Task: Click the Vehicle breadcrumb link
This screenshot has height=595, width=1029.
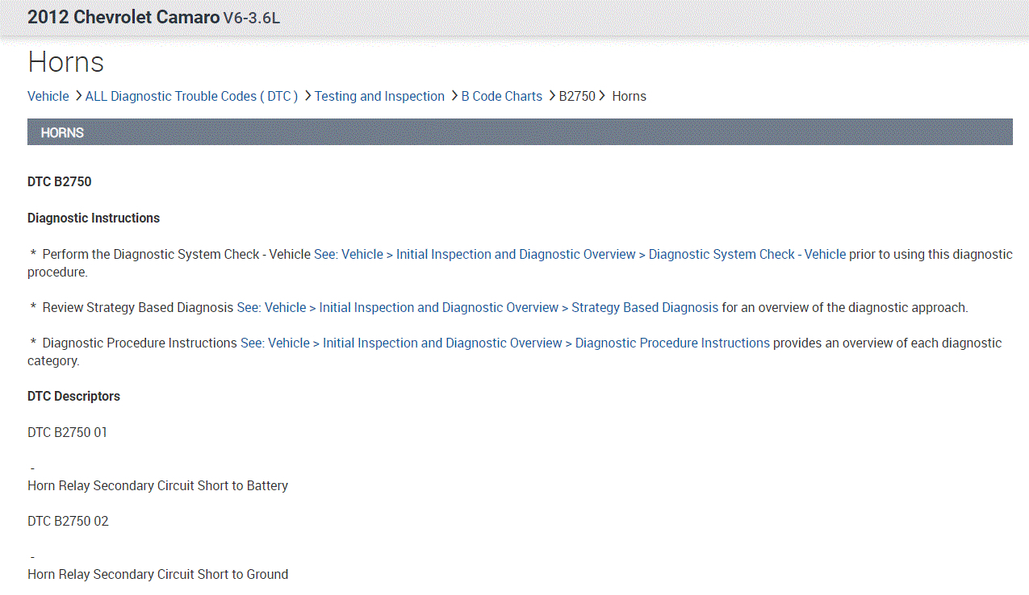Action: click(48, 97)
